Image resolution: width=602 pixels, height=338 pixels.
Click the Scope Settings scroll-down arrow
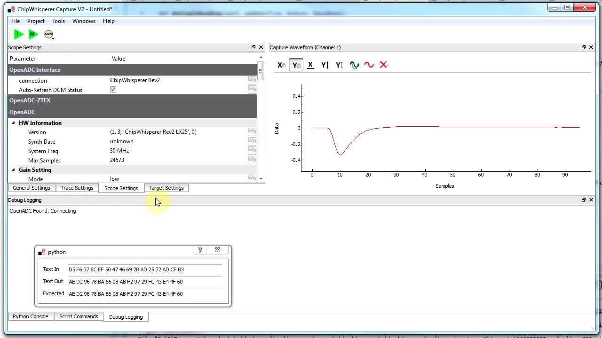point(261,179)
